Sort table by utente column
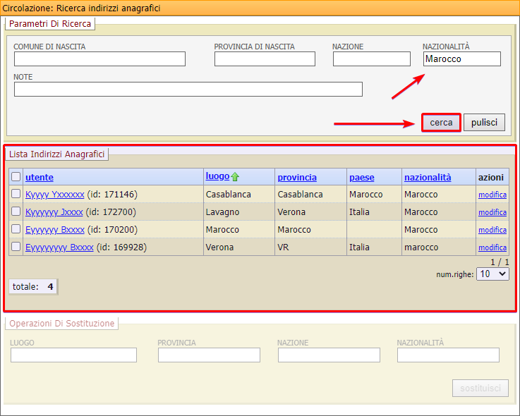 click(40, 177)
